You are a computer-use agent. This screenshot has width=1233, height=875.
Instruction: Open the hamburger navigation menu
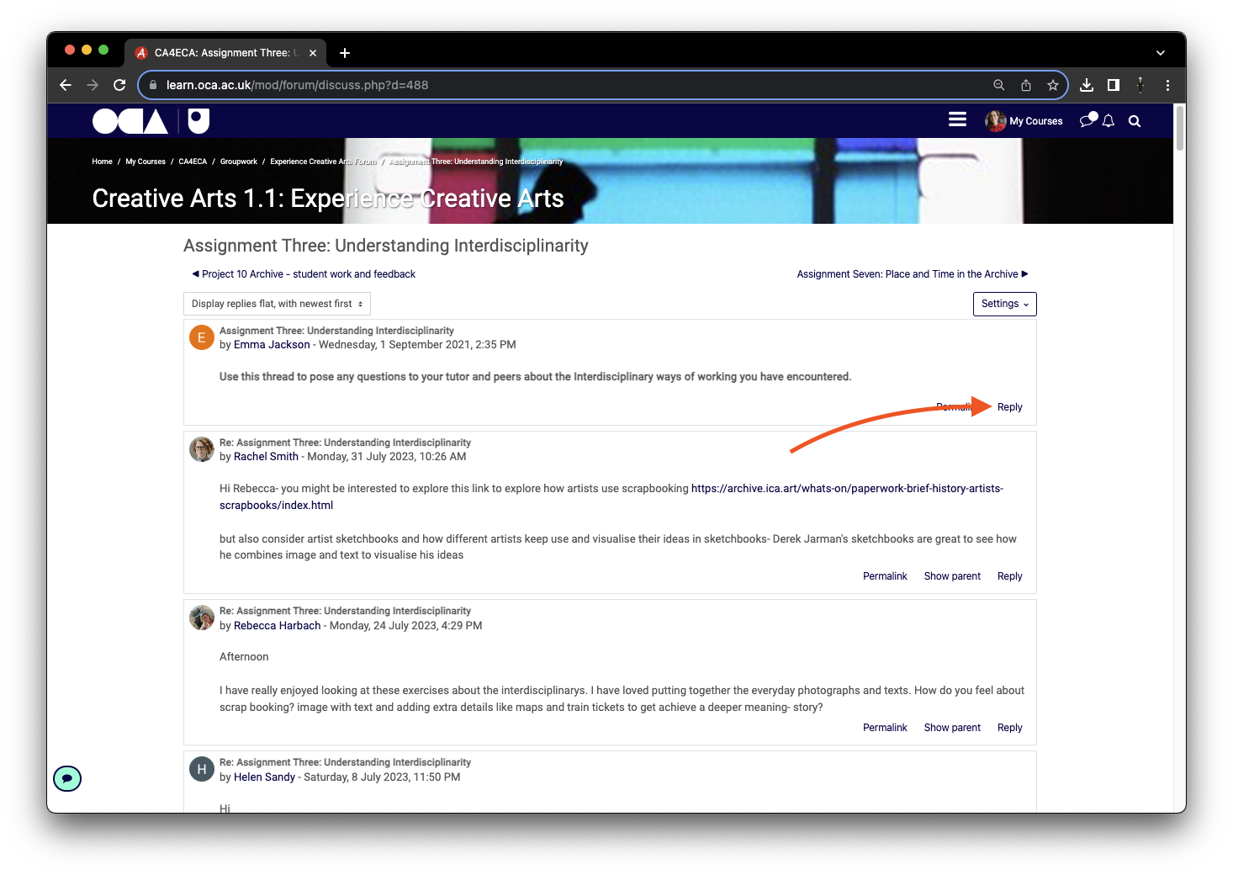(957, 119)
